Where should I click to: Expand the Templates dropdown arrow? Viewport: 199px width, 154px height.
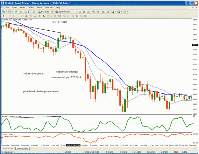(128, 12)
